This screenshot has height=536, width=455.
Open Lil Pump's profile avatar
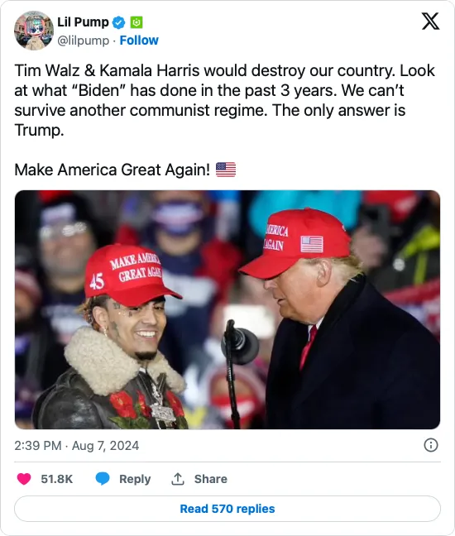(x=33, y=31)
